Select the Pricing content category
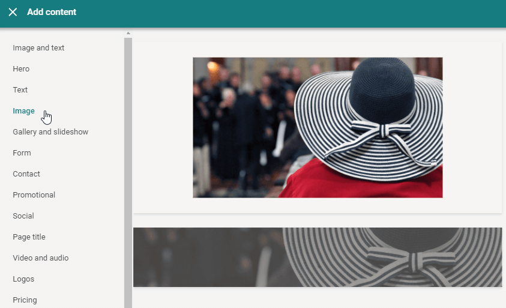The height and width of the screenshot is (308, 506). click(25, 300)
